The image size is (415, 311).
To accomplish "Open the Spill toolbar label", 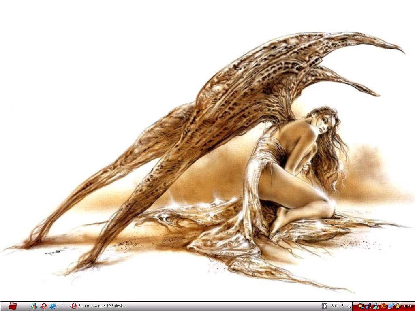I will [x=335, y=305].
